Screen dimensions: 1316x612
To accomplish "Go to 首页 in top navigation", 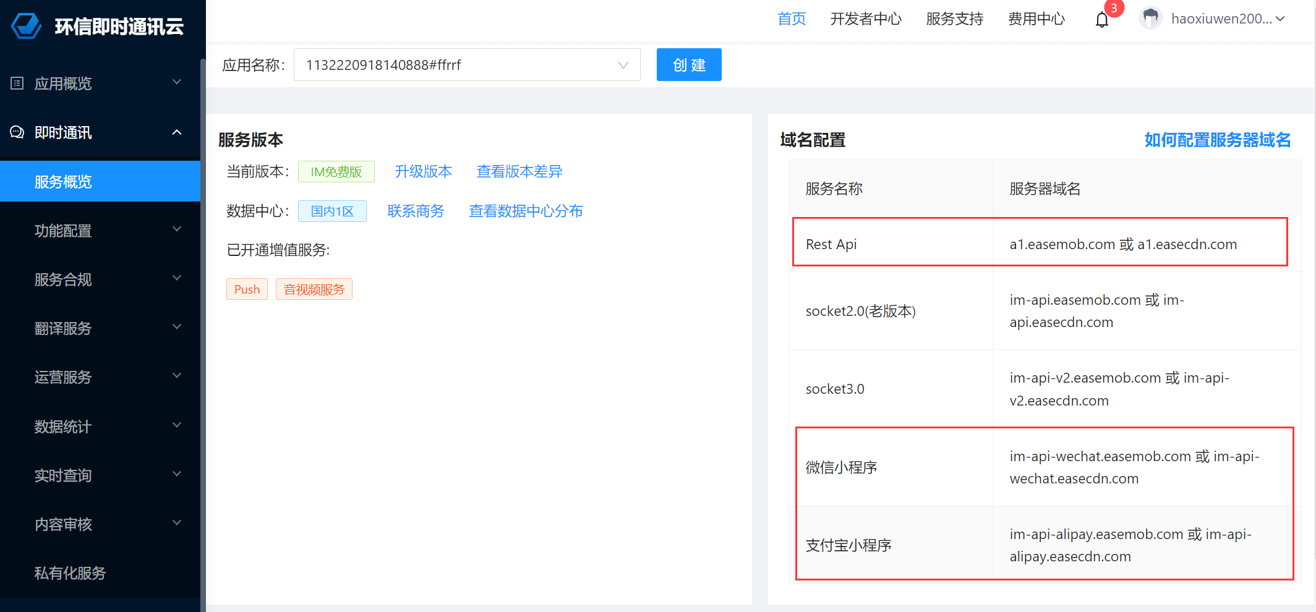I will (792, 19).
